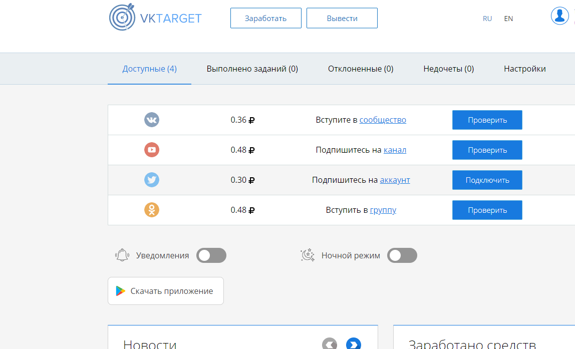Click 0.48 ₽ in the Odnoklassniki row

[242, 210]
